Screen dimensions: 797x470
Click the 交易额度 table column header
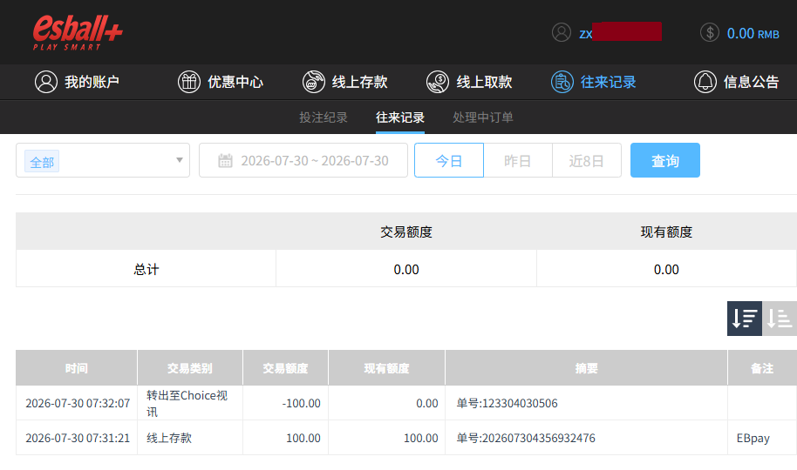click(x=285, y=368)
